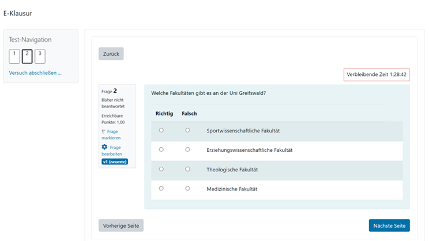Open the Versuch abschließen link
Viewport: 429px width, 241px height.
[35, 73]
